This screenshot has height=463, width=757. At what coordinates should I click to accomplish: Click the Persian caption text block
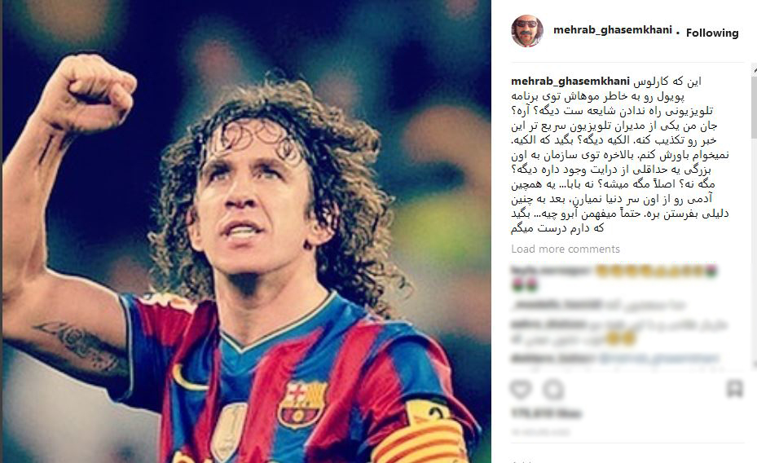620,155
